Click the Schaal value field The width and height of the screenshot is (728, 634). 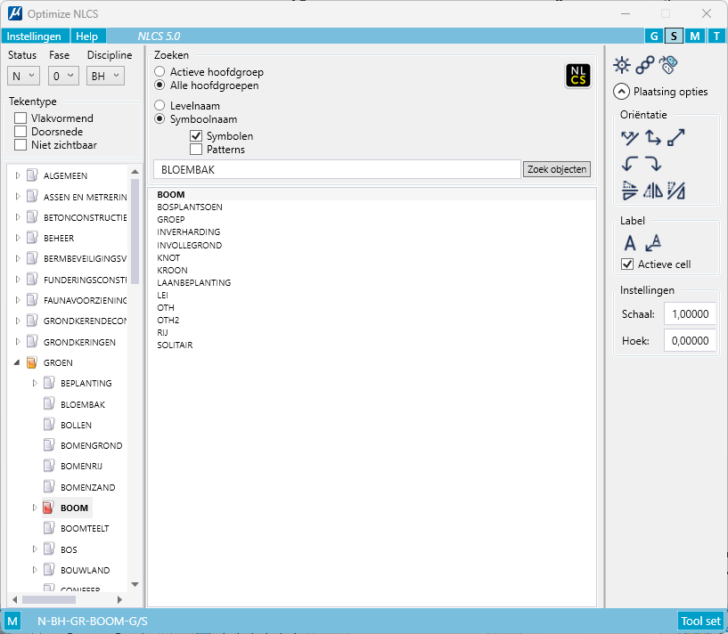[690, 314]
